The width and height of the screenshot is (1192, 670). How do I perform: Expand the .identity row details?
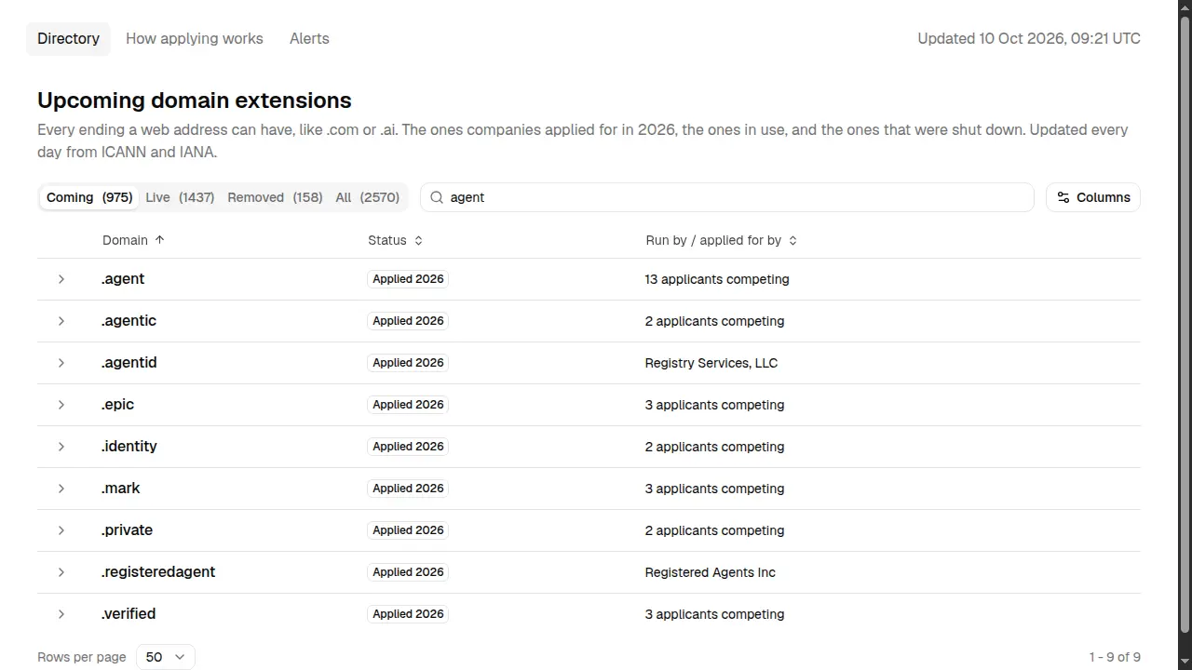(x=61, y=447)
